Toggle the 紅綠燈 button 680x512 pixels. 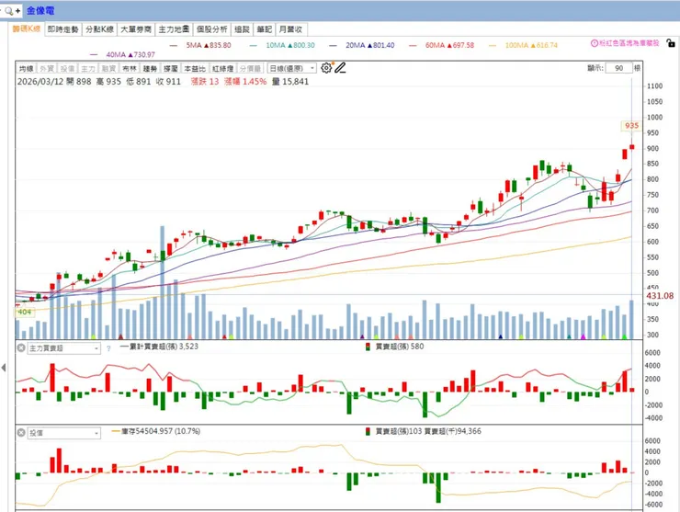(x=223, y=69)
